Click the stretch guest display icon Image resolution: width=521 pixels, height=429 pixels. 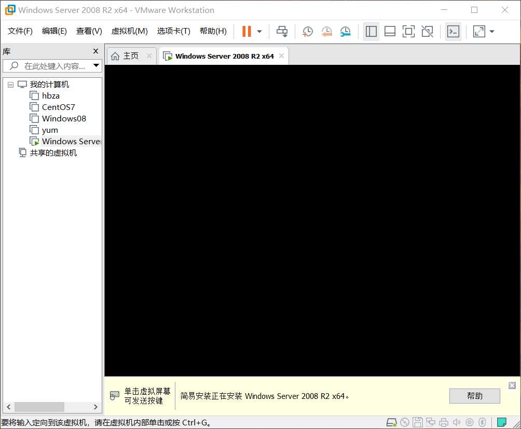coord(479,32)
